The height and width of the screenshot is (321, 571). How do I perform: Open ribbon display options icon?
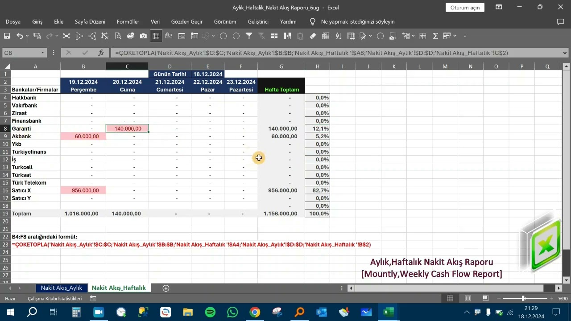click(x=499, y=7)
